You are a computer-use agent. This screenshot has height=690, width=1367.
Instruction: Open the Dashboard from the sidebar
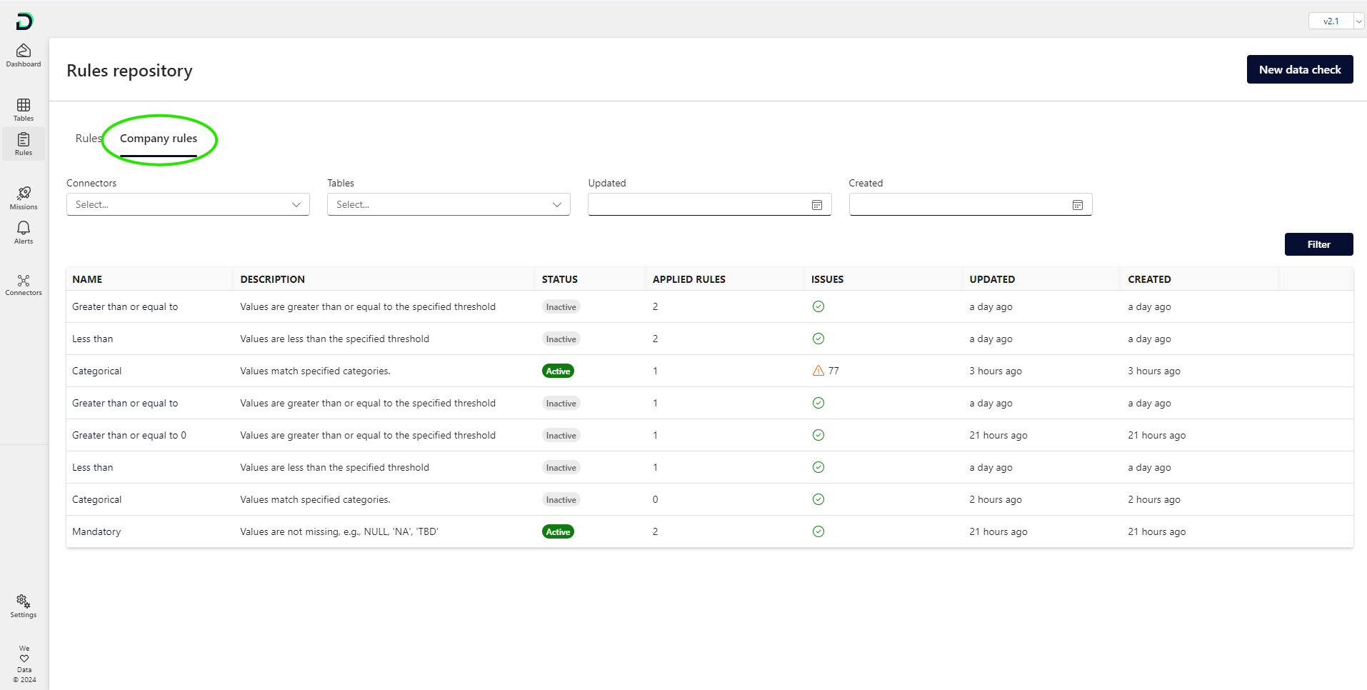point(24,55)
